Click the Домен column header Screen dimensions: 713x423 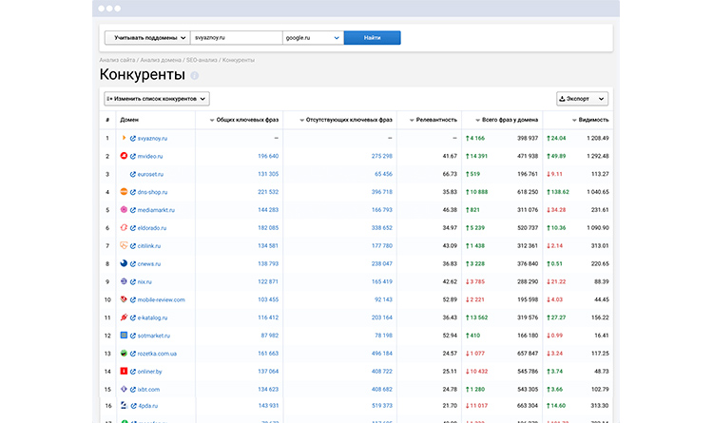point(129,120)
